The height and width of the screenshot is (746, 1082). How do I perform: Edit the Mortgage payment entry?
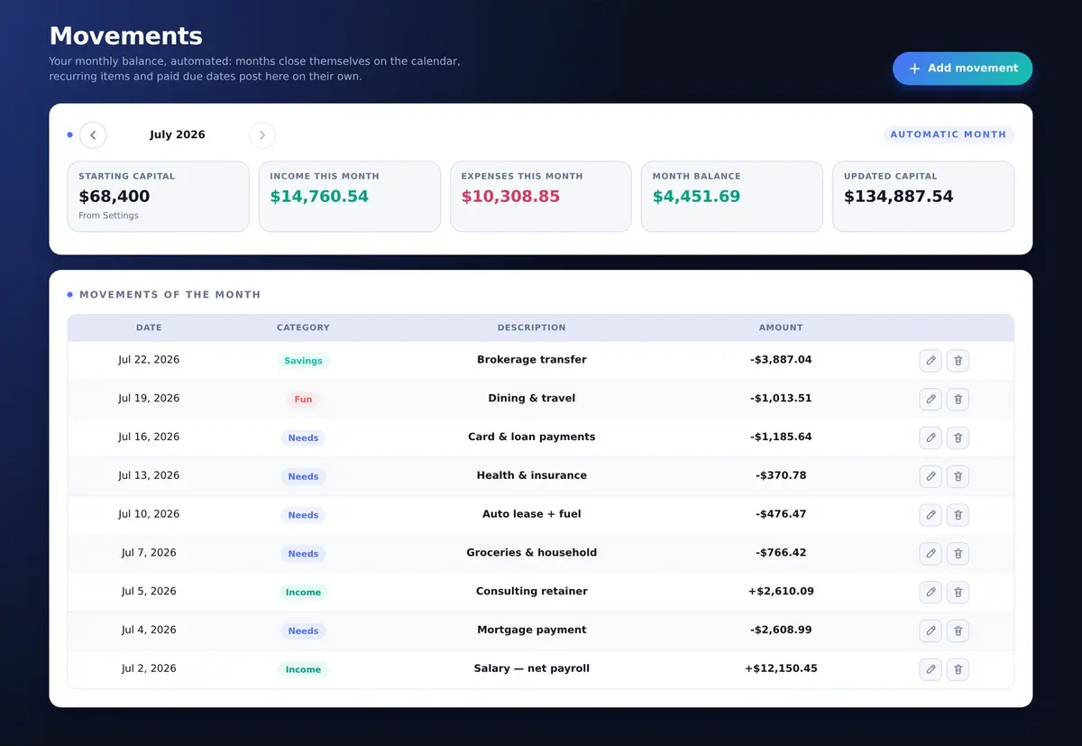pos(931,631)
